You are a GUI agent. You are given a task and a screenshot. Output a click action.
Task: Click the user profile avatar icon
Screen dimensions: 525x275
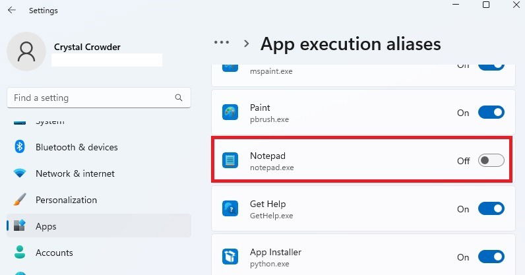point(26,51)
